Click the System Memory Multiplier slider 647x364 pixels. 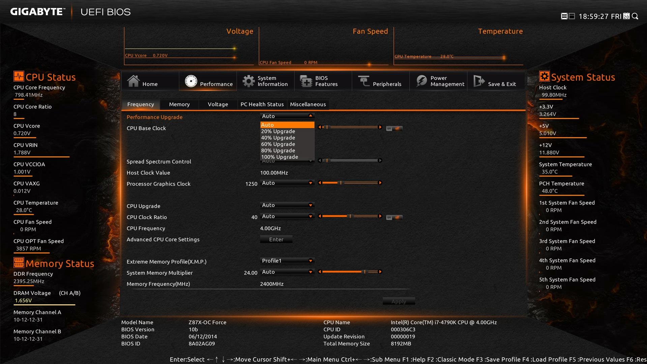(x=350, y=272)
